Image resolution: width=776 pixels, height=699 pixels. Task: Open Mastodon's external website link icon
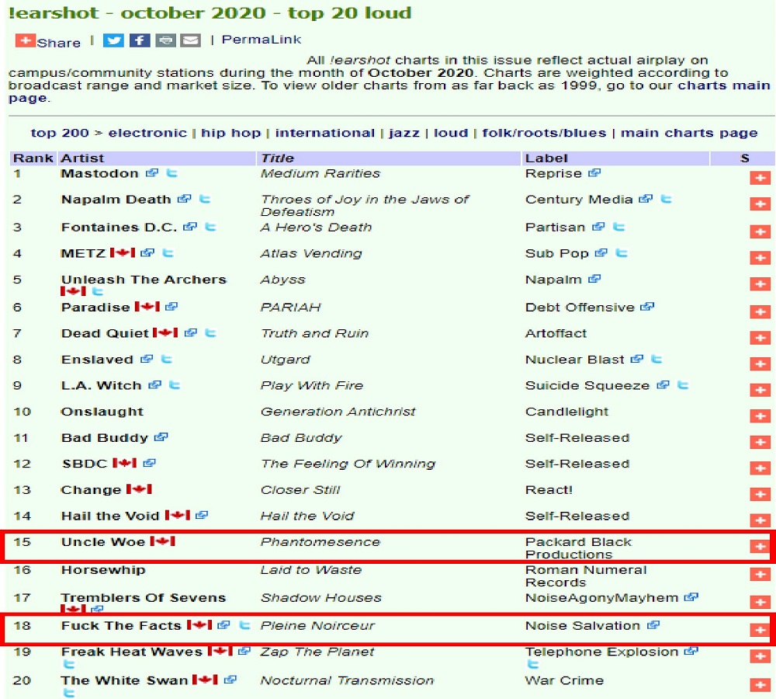[152, 173]
